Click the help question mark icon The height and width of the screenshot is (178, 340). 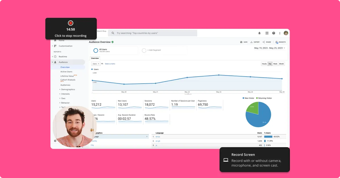274,33
